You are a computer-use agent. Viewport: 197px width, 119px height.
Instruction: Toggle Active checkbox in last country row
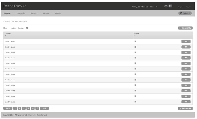click(x=136, y=102)
